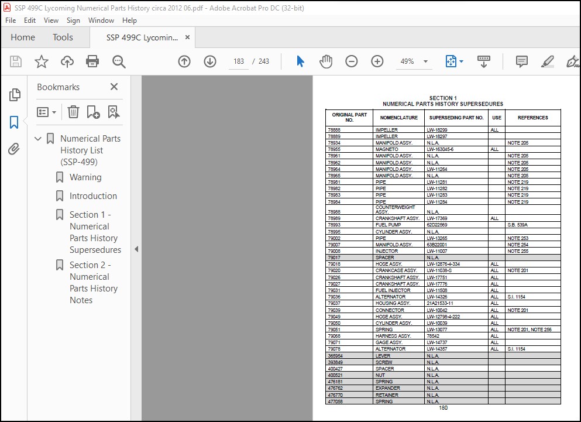Toggle the Bookmarks panel icon

[14, 122]
